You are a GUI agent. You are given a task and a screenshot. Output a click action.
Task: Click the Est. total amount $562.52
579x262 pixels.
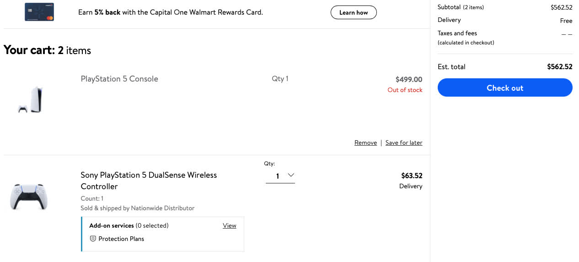pos(560,66)
